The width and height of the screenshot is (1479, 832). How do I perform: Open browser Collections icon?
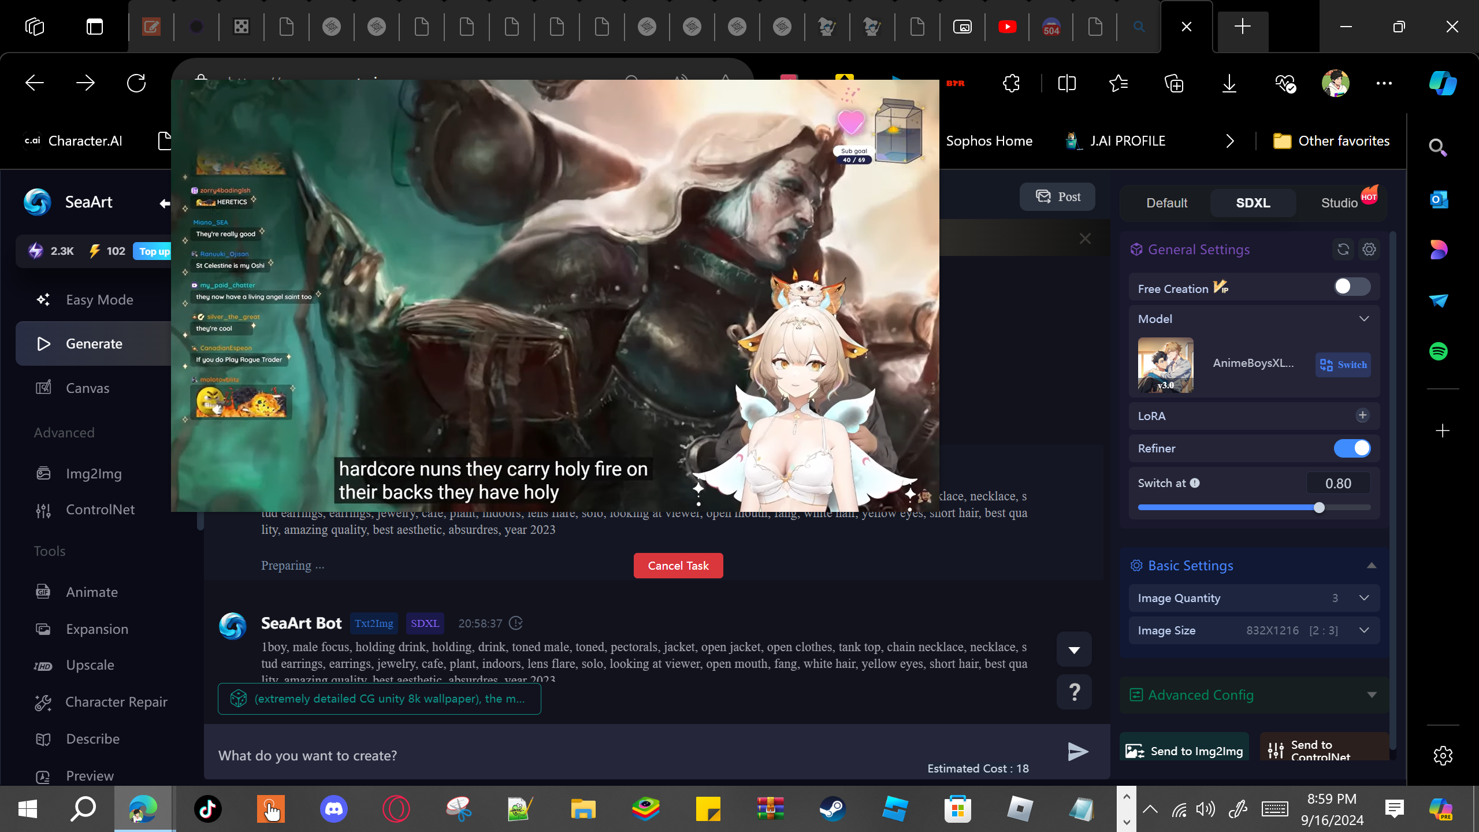1174,83
